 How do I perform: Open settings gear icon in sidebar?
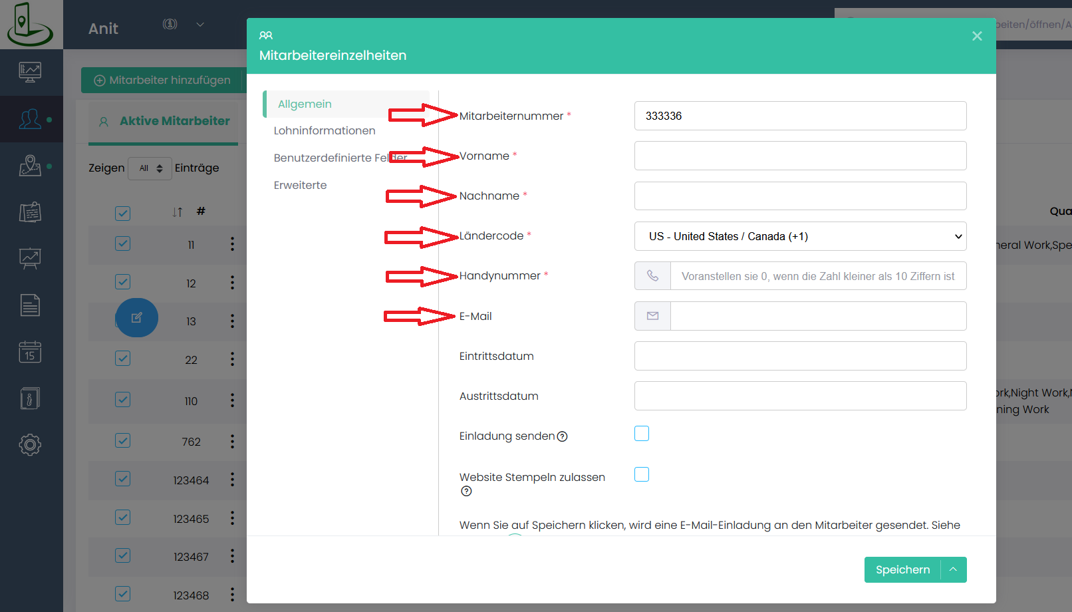point(30,444)
